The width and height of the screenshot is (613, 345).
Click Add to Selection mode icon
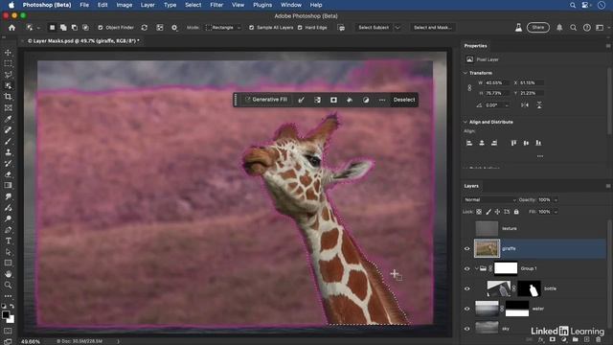pos(63,28)
